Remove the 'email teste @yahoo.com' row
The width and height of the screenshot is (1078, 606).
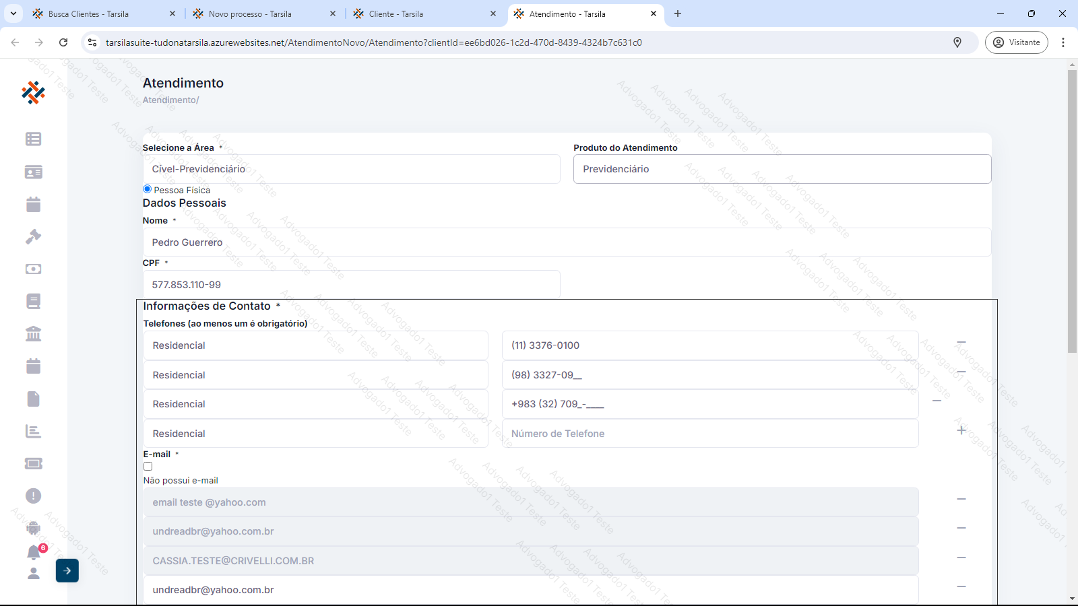961,499
